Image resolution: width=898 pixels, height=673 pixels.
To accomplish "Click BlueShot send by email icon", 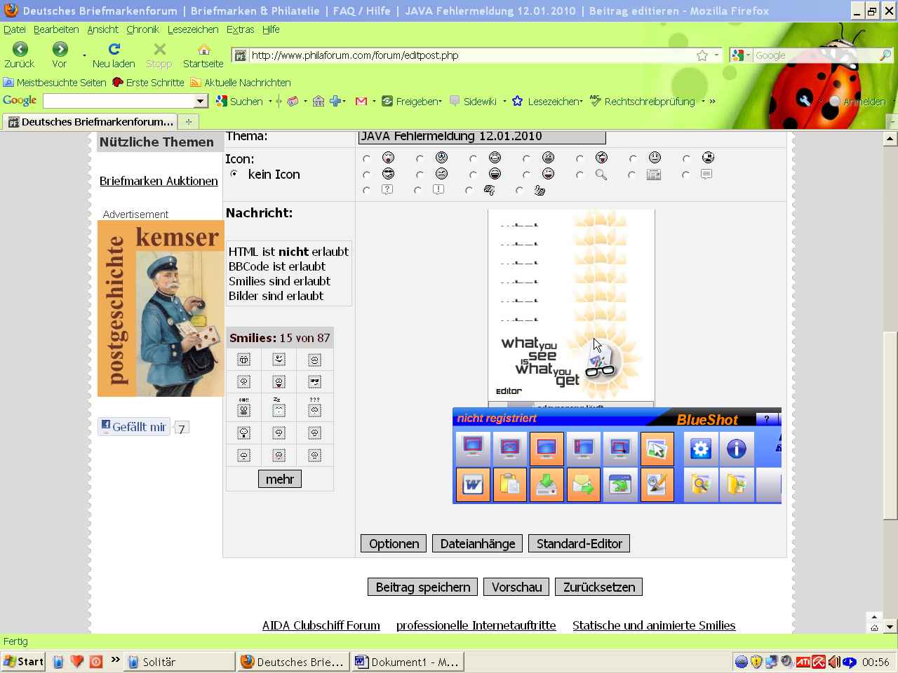I will click(x=583, y=485).
